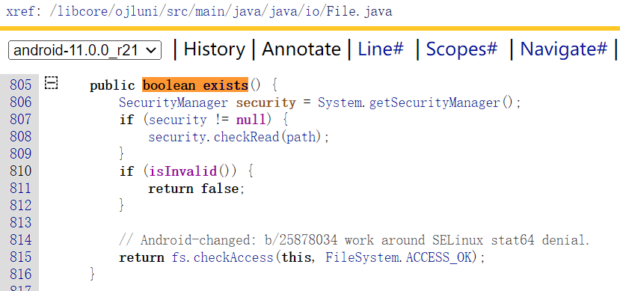Open the File.java breadcrumb link
The image size is (620, 291).
360,11
